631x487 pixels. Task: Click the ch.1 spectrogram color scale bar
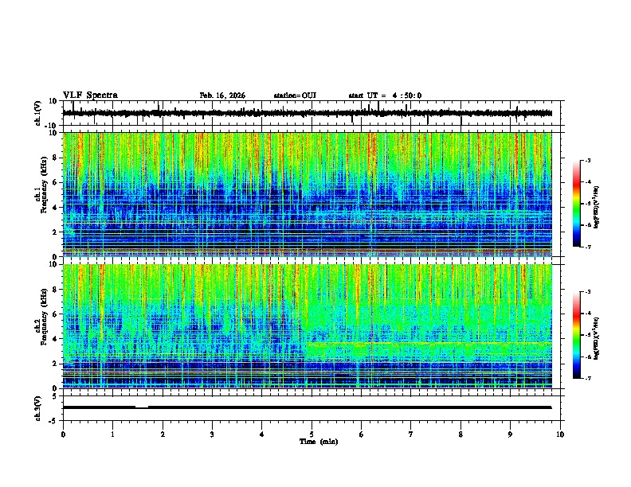pyautogui.click(x=577, y=204)
